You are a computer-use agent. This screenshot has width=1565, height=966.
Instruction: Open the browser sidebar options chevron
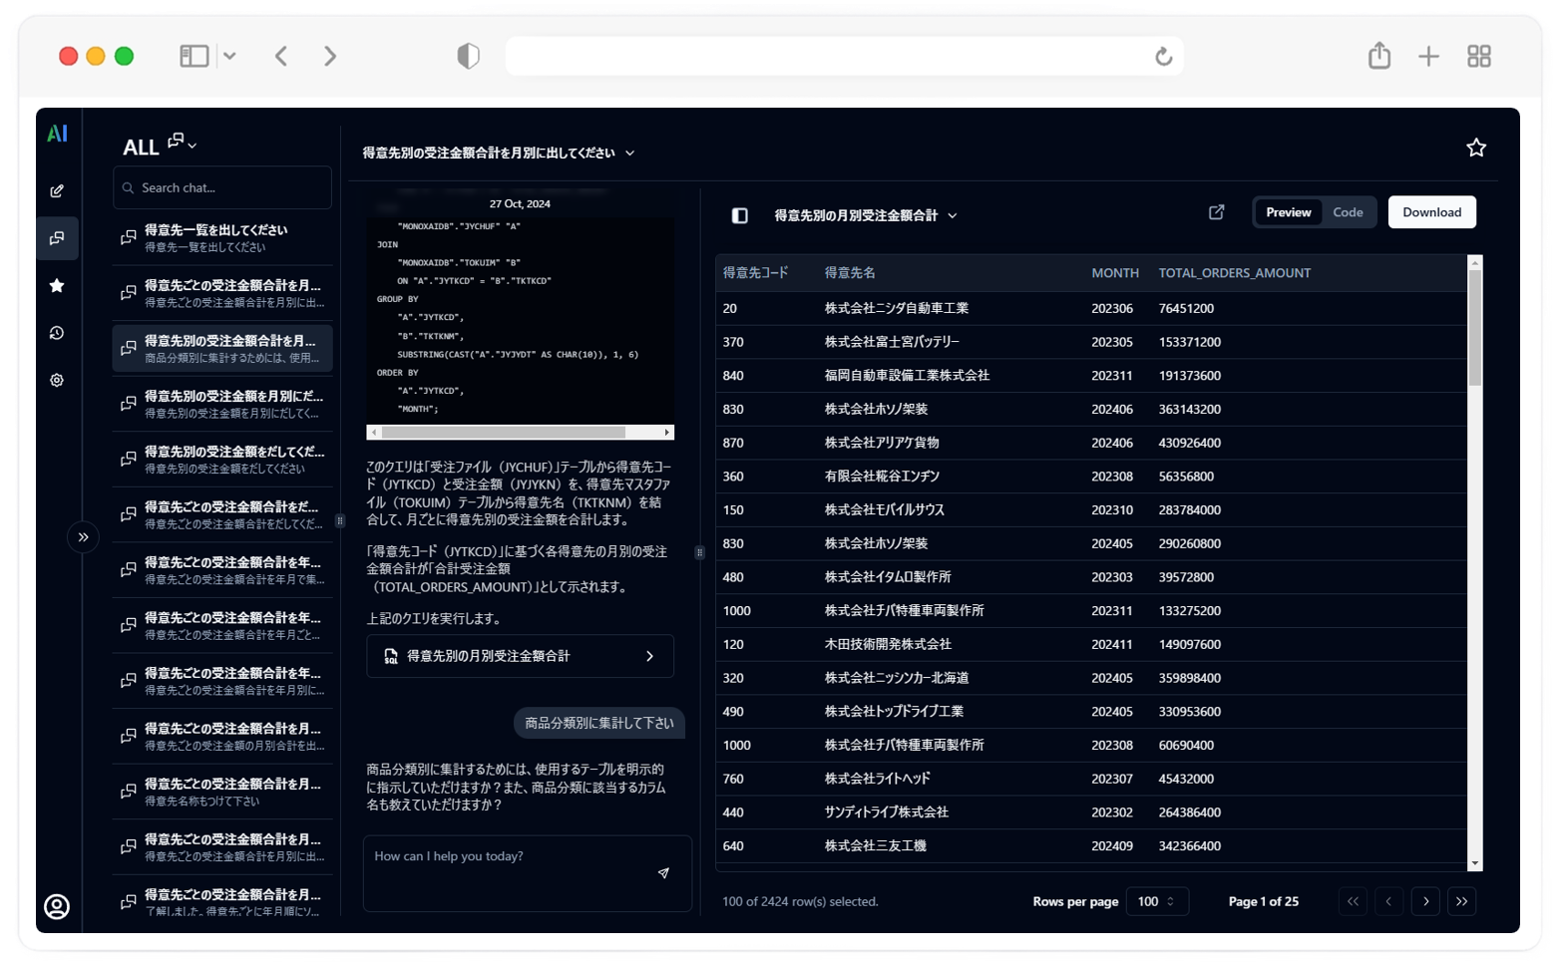pos(229,56)
